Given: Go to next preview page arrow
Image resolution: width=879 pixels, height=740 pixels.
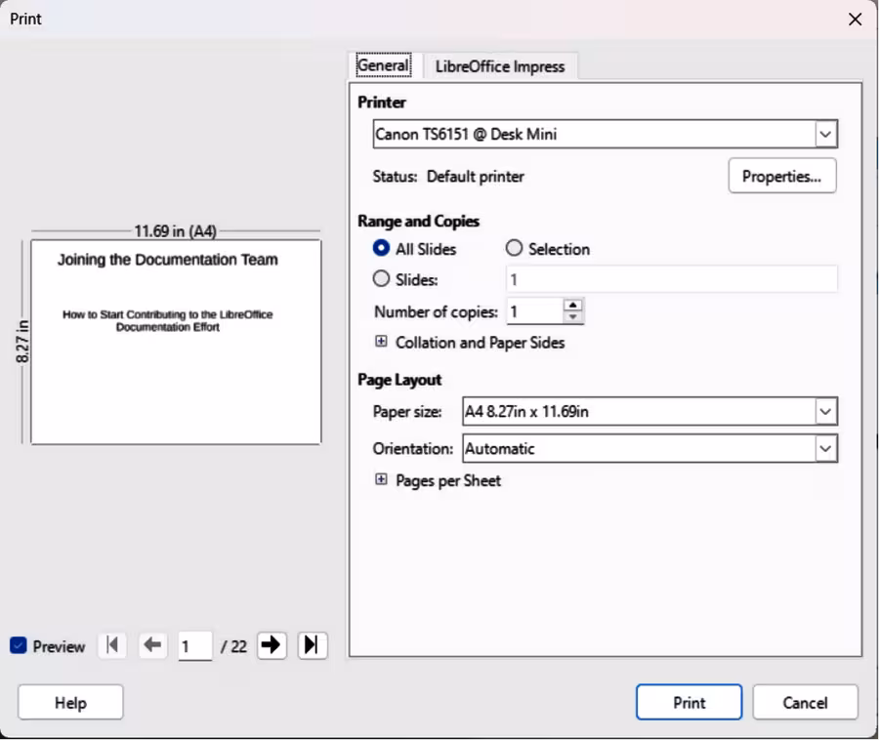Looking at the screenshot, I should coord(272,646).
